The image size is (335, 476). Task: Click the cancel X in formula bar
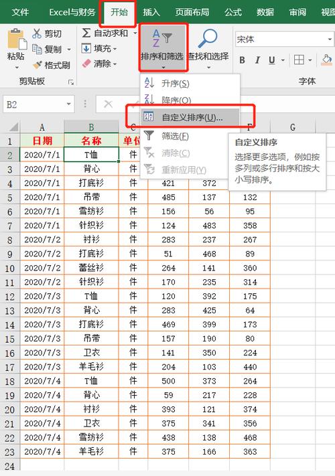click(108, 104)
